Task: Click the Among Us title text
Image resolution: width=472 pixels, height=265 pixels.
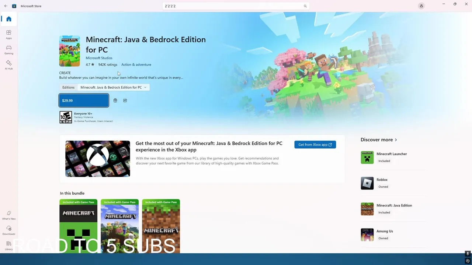Action: point(385,231)
